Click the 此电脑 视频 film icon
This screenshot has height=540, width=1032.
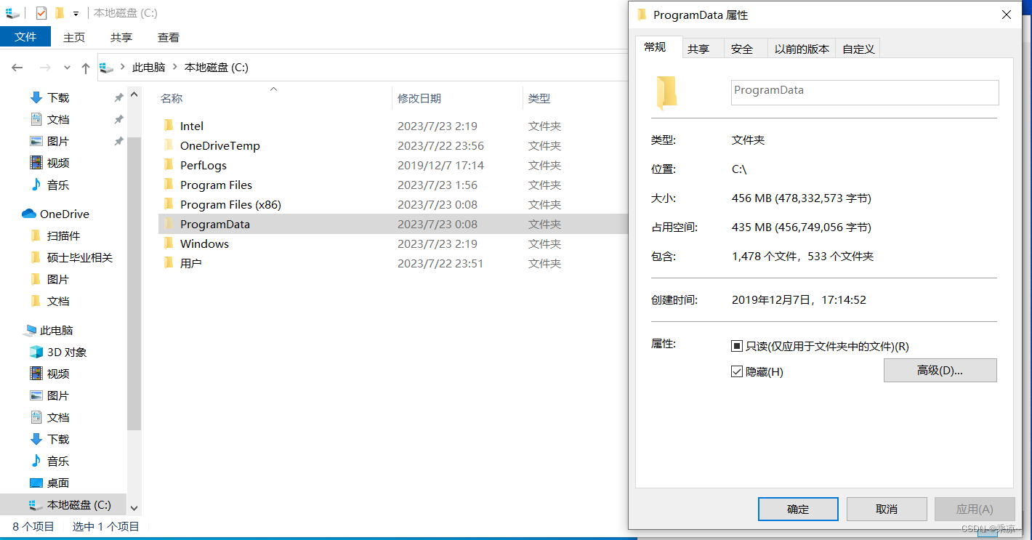[36, 374]
